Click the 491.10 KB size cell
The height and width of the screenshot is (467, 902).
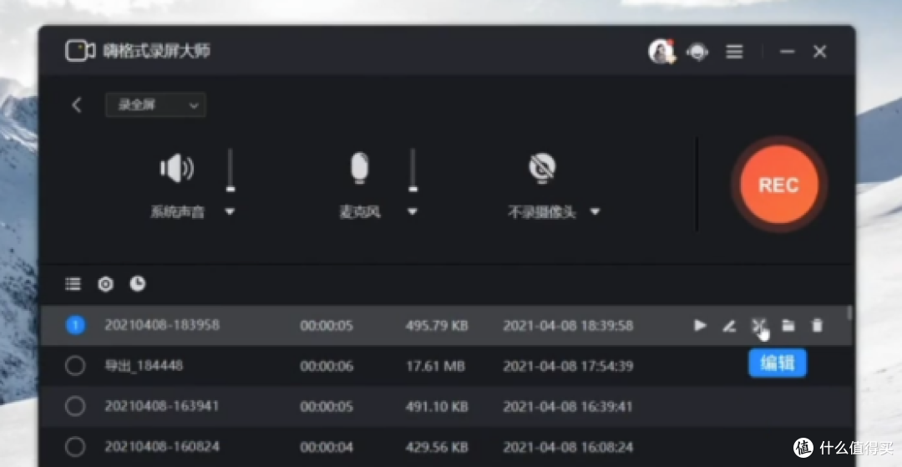pyautogui.click(x=437, y=407)
